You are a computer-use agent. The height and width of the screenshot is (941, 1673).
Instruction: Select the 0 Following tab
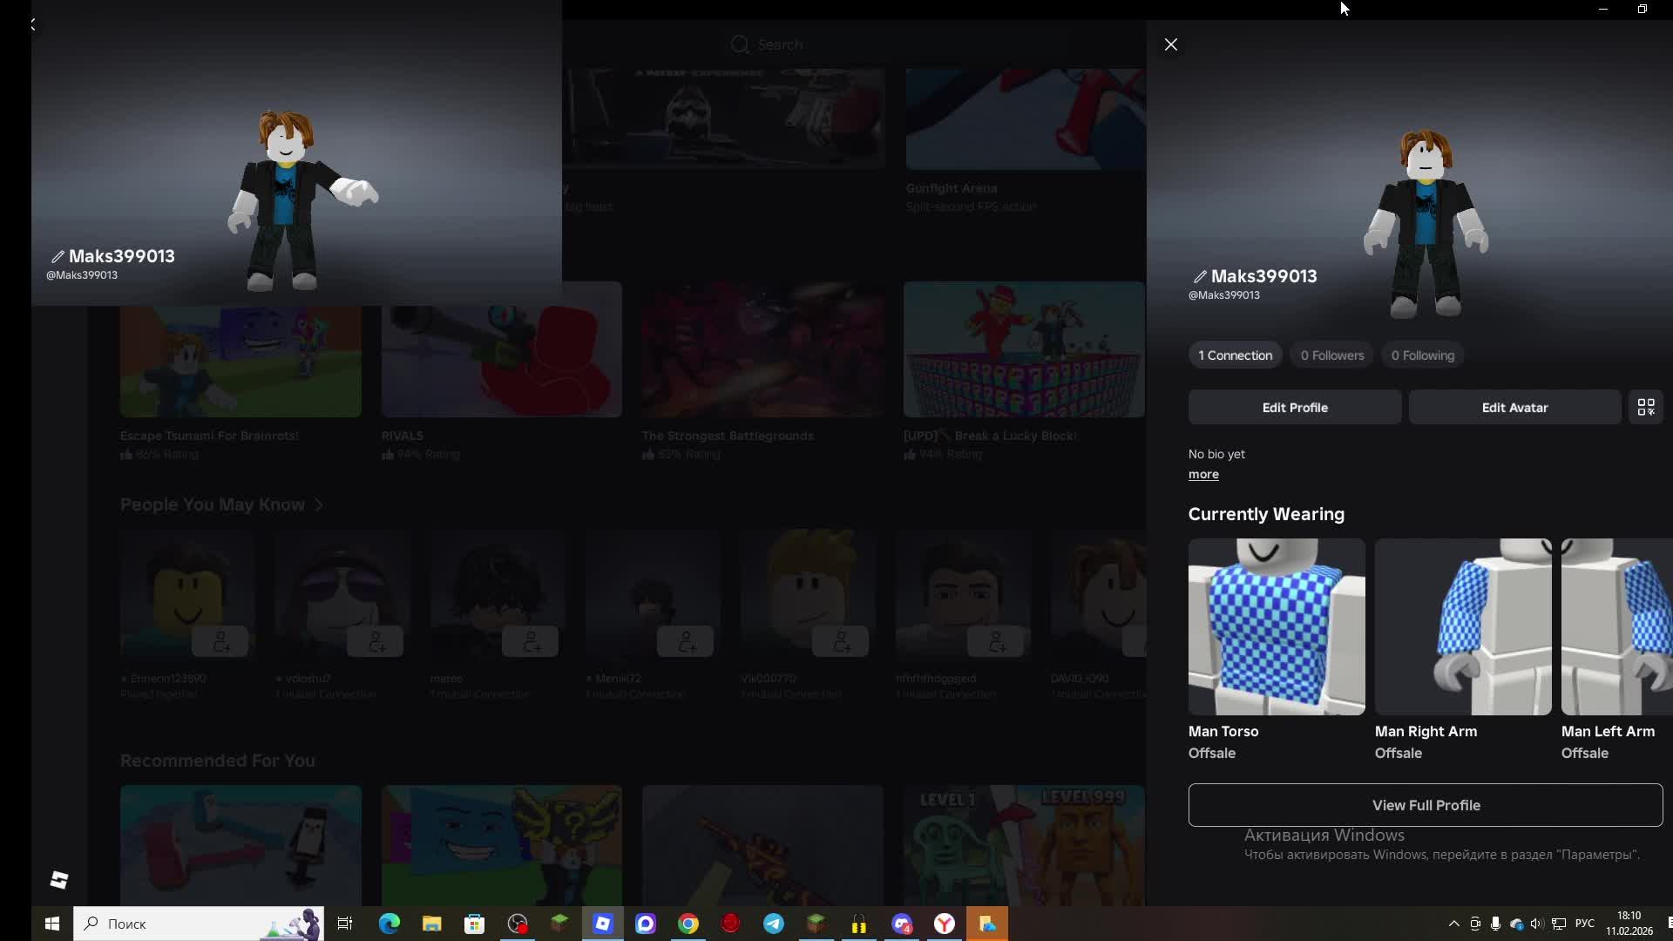(x=1422, y=355)
